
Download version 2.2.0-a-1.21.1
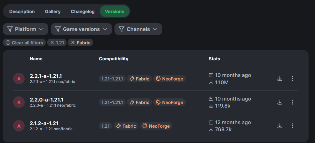tap(280, 102)
